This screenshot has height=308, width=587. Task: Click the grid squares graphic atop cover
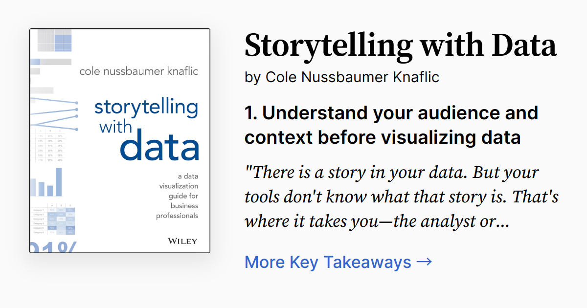(x=54, y=41)
